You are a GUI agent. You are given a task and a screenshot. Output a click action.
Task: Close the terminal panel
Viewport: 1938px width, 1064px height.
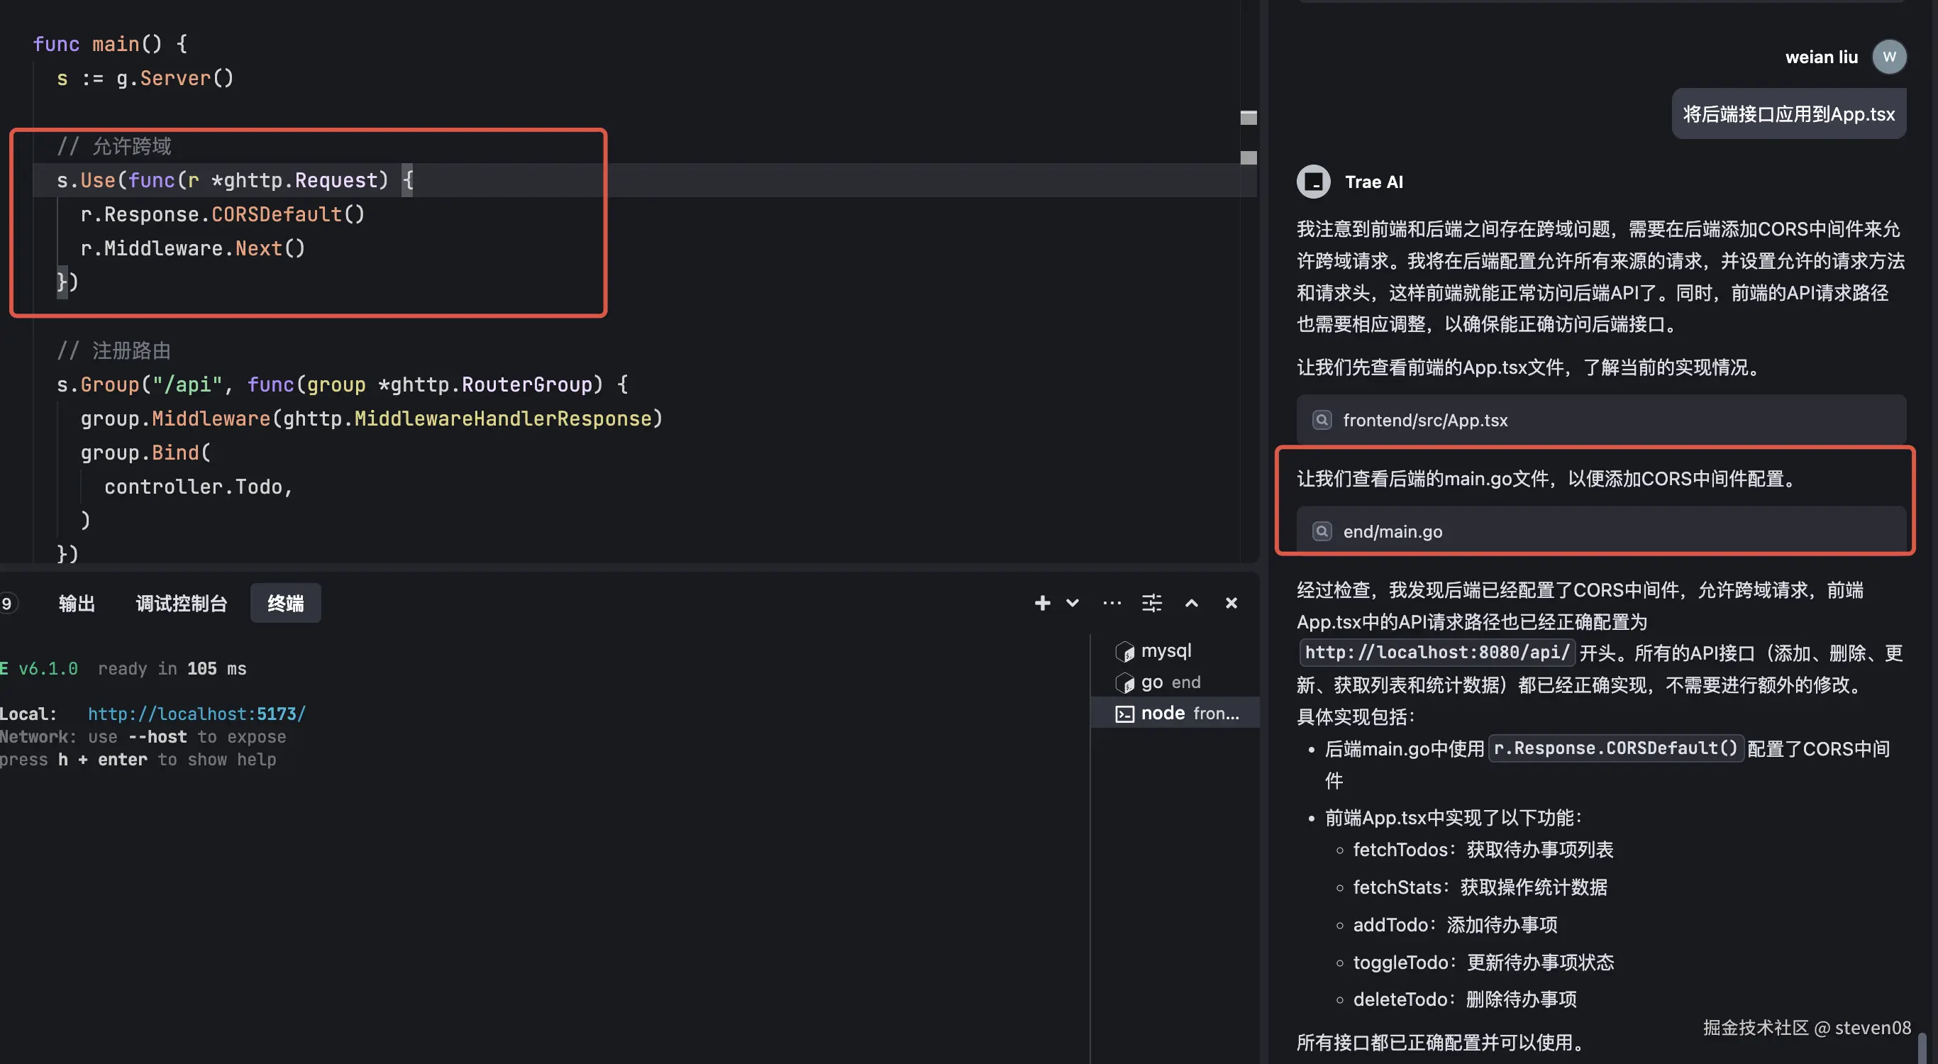[x=1231, y=603]
